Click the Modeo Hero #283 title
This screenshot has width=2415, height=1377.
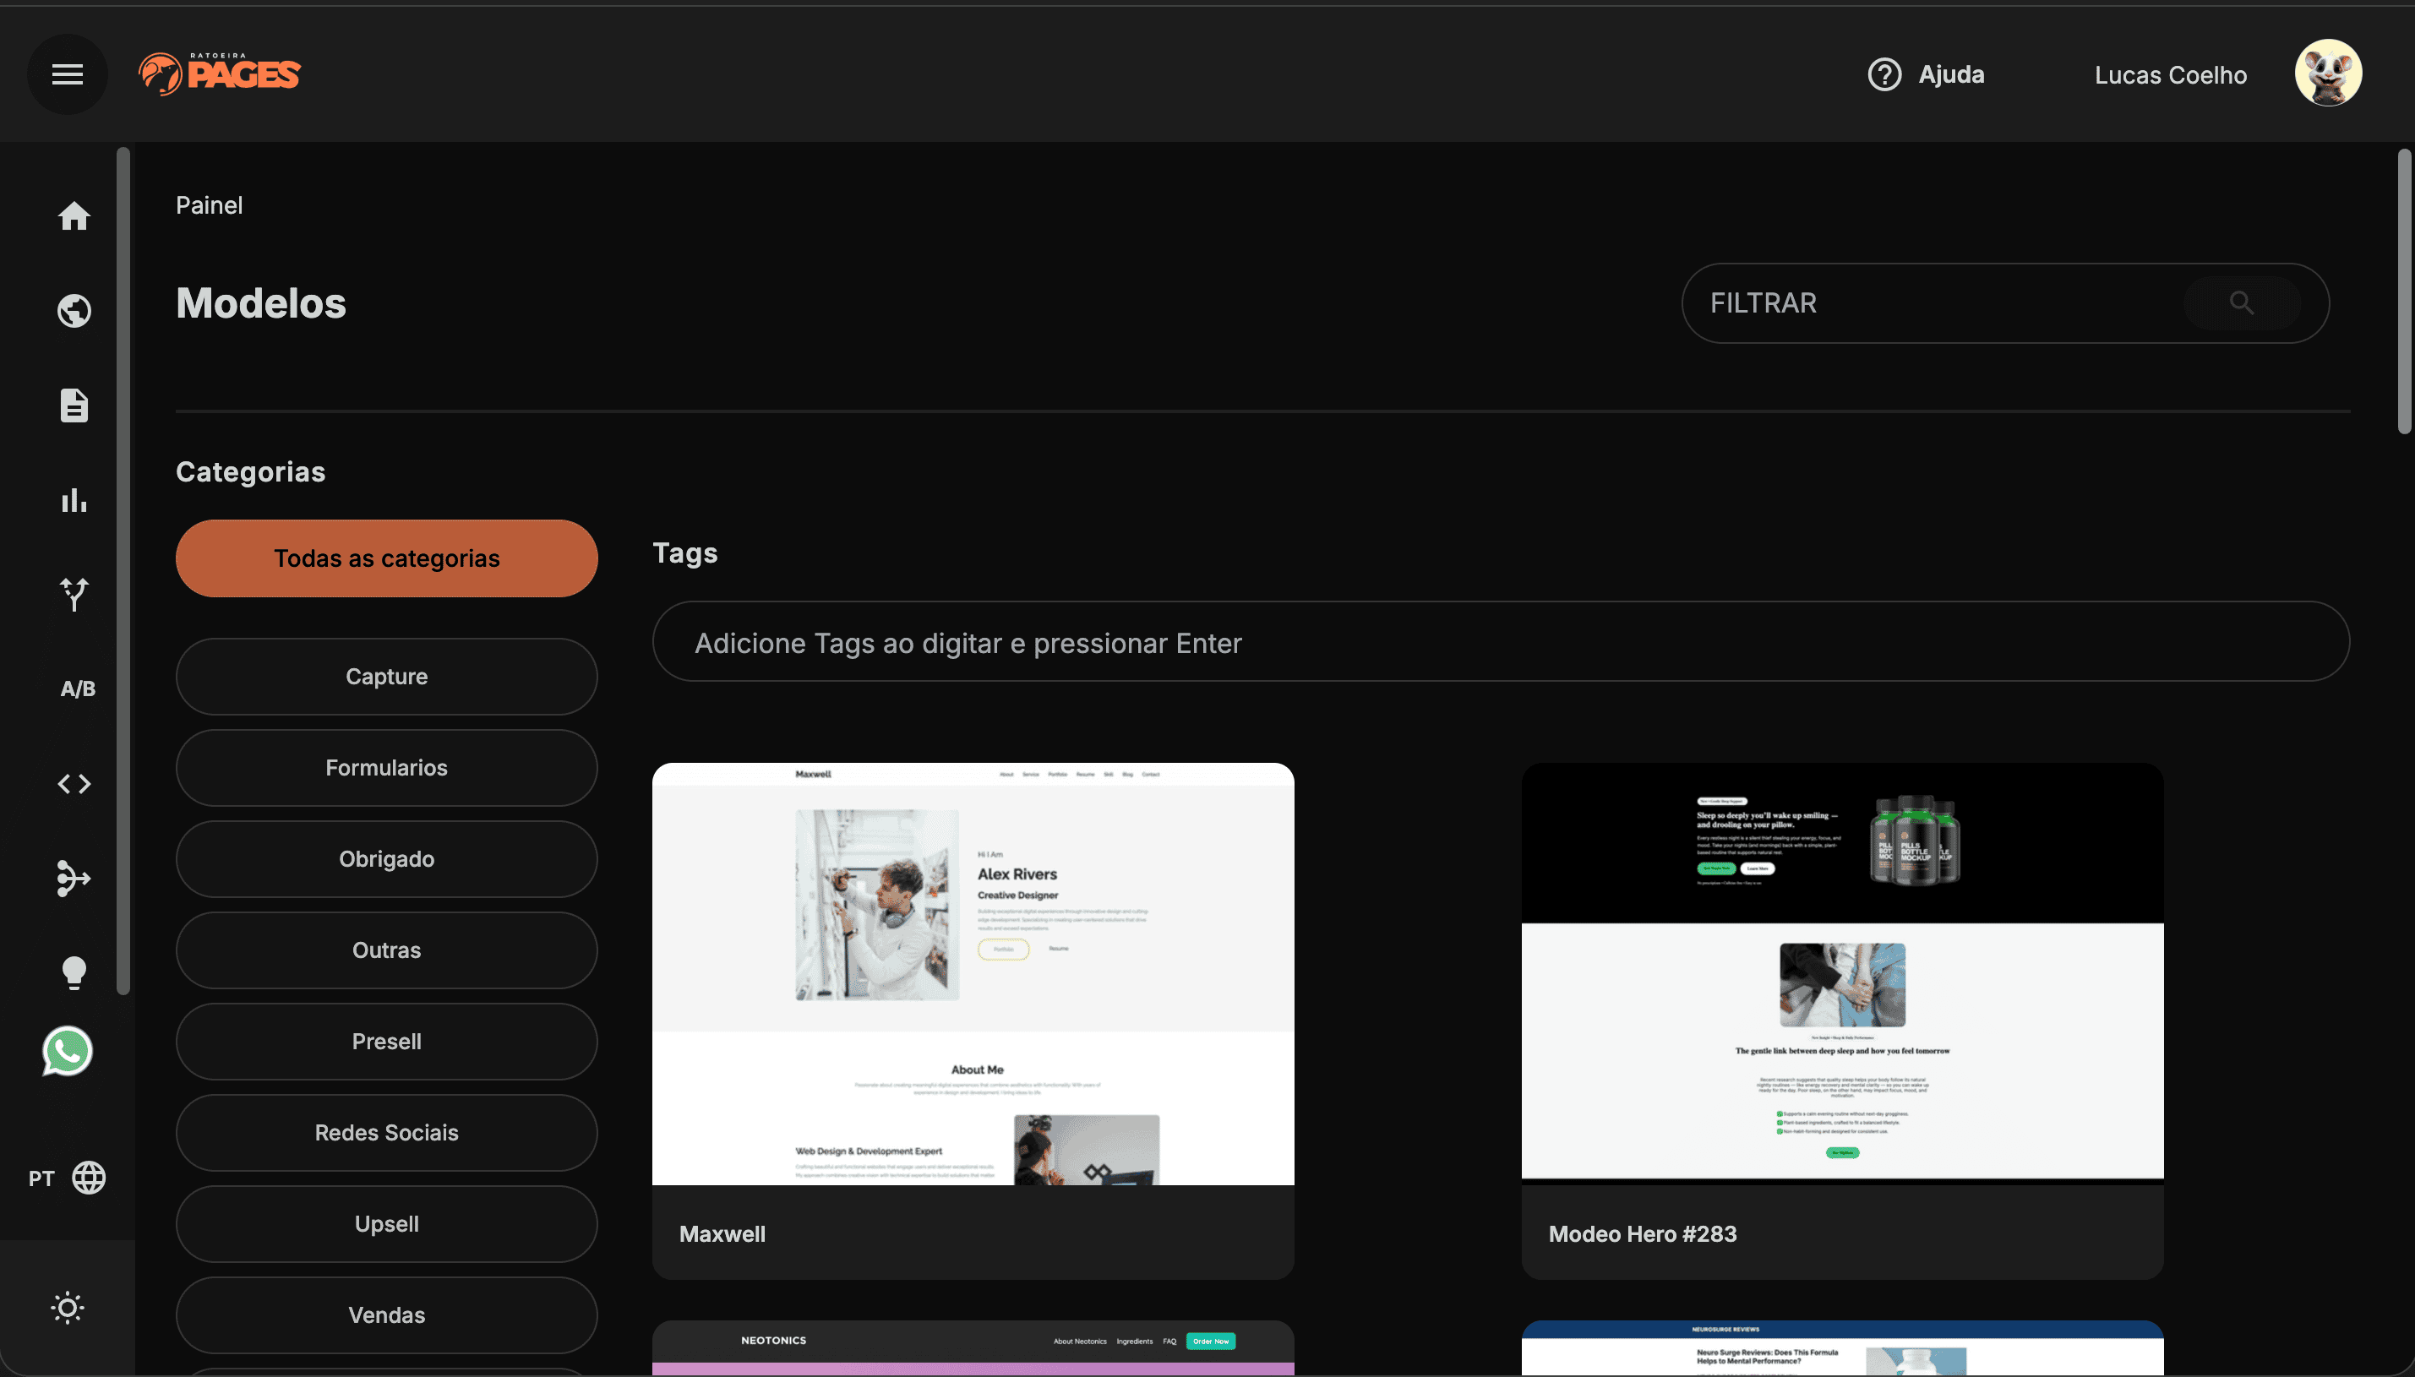pos(1642,1233)
